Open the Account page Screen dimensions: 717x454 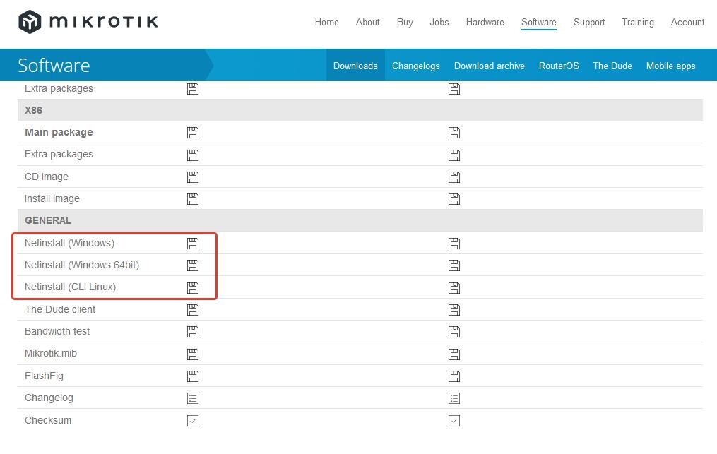(x=687, y=22)
